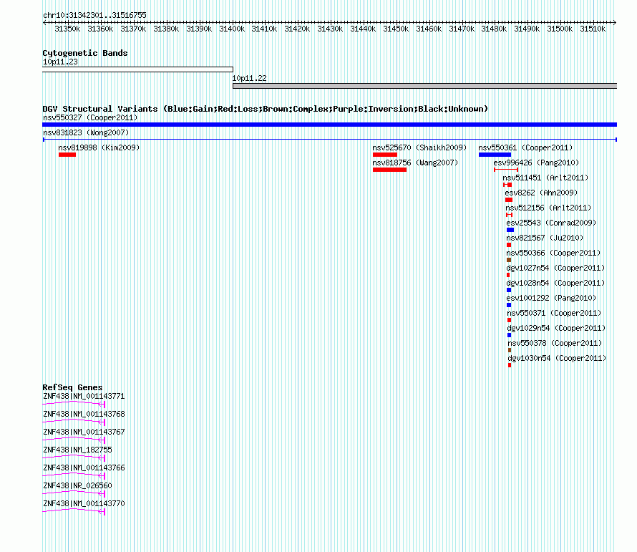Open ZNF438|NM_001143768 gene transcript

(x=74, y=422)
